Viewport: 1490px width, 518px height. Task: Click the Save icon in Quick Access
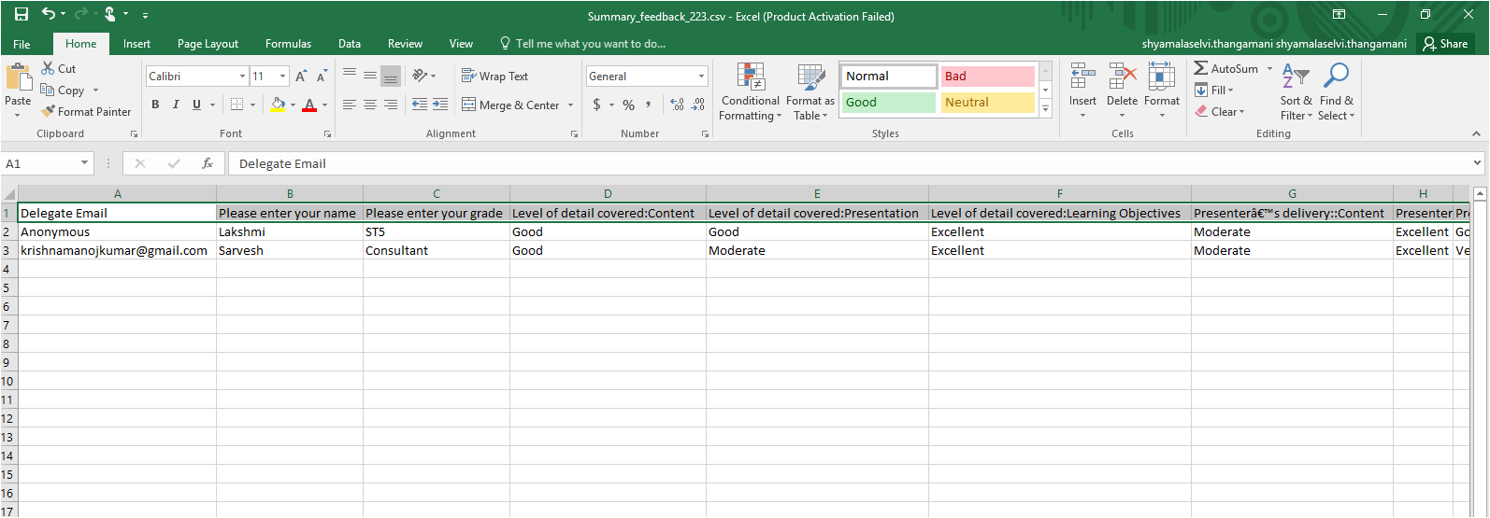point(21,15)
